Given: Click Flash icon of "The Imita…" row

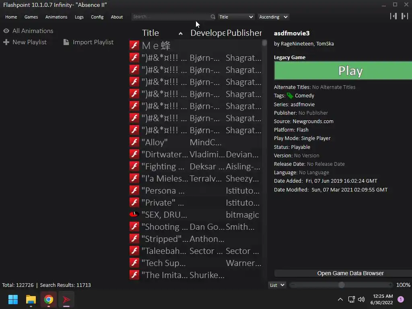Looking at the screenshot, I should click(x=134, y=275).
